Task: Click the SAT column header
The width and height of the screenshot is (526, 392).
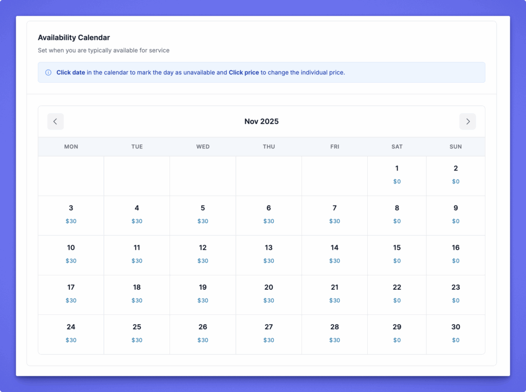Action: pyautogui.click(x=397, y=146)
